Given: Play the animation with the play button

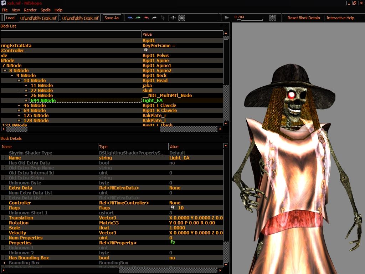Looking at the screenshot, I should pos(227,18).
